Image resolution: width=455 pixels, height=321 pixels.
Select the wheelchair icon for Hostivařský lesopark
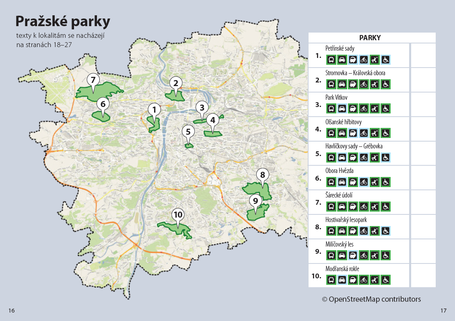[385, 231]
